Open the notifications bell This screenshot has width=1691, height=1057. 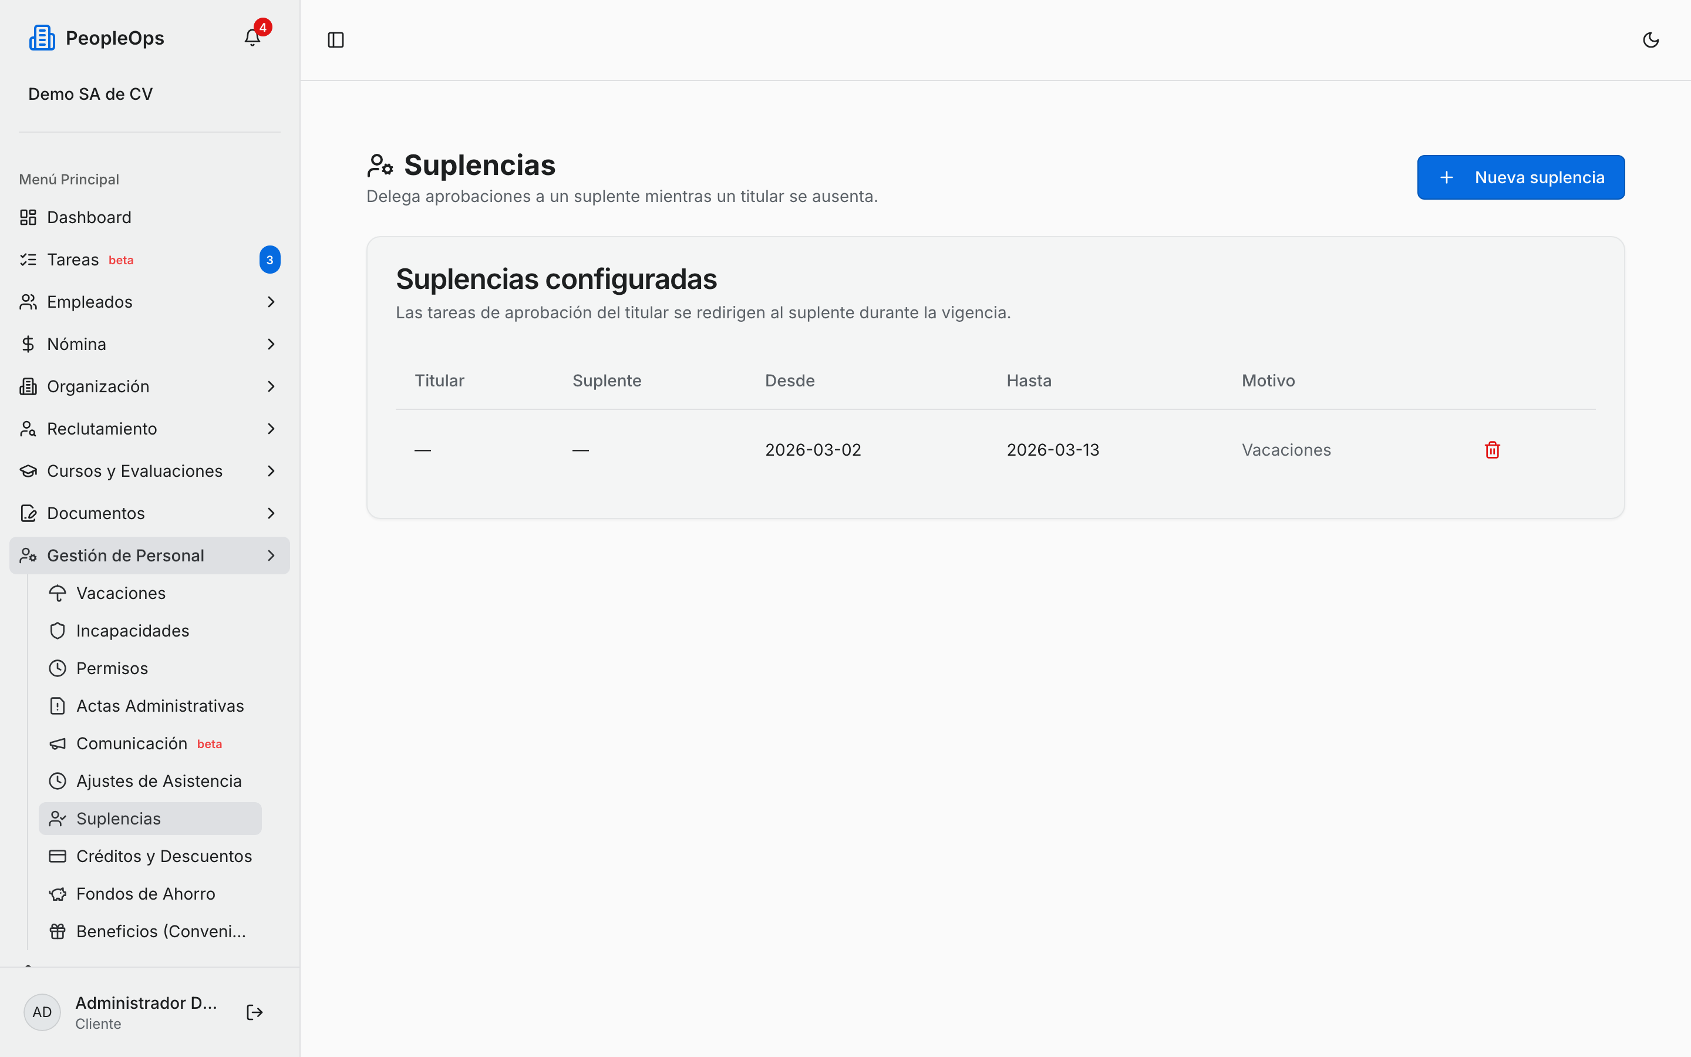pos(252,38)
